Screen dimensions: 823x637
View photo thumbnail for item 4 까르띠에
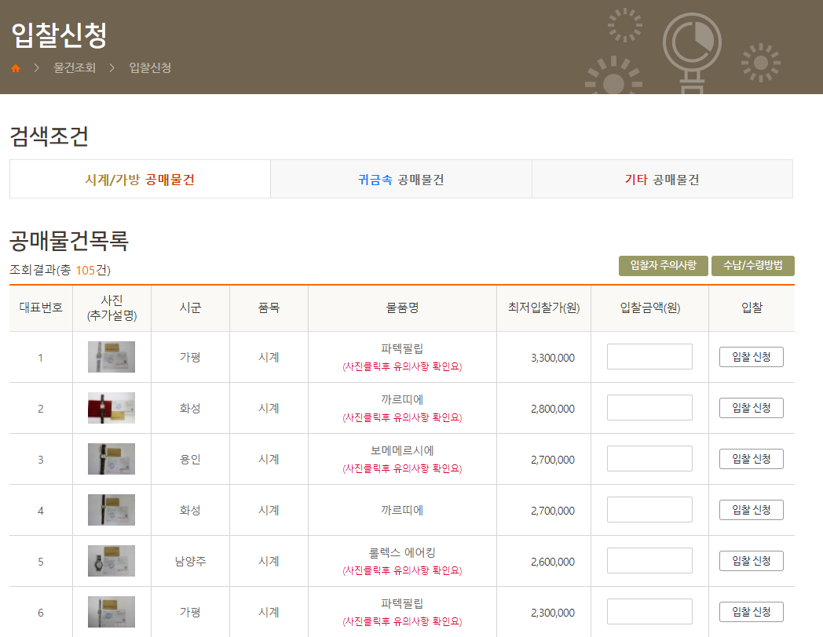tap(112, 510)
